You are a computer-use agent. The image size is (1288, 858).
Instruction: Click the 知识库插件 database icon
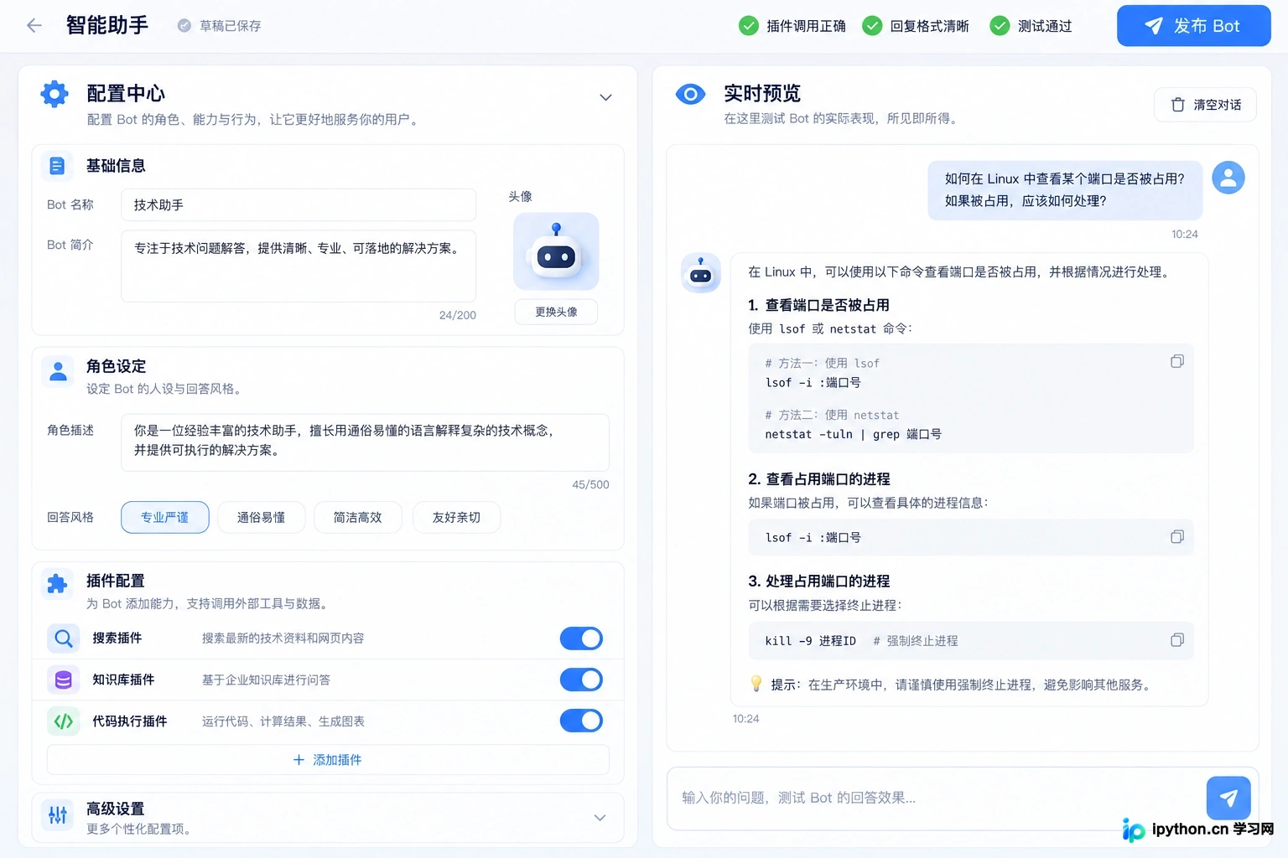point(63,680)
